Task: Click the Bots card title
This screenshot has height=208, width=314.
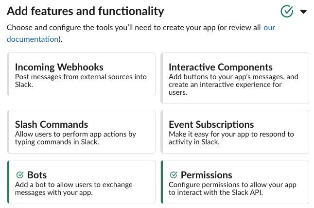Action: coord(37,175)
